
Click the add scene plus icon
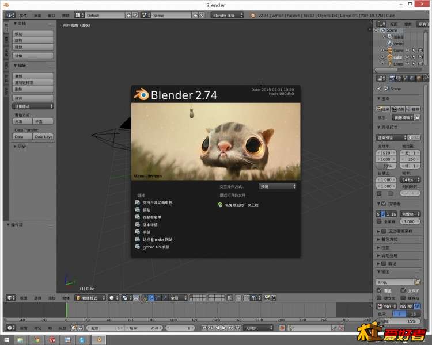(195, 15)
